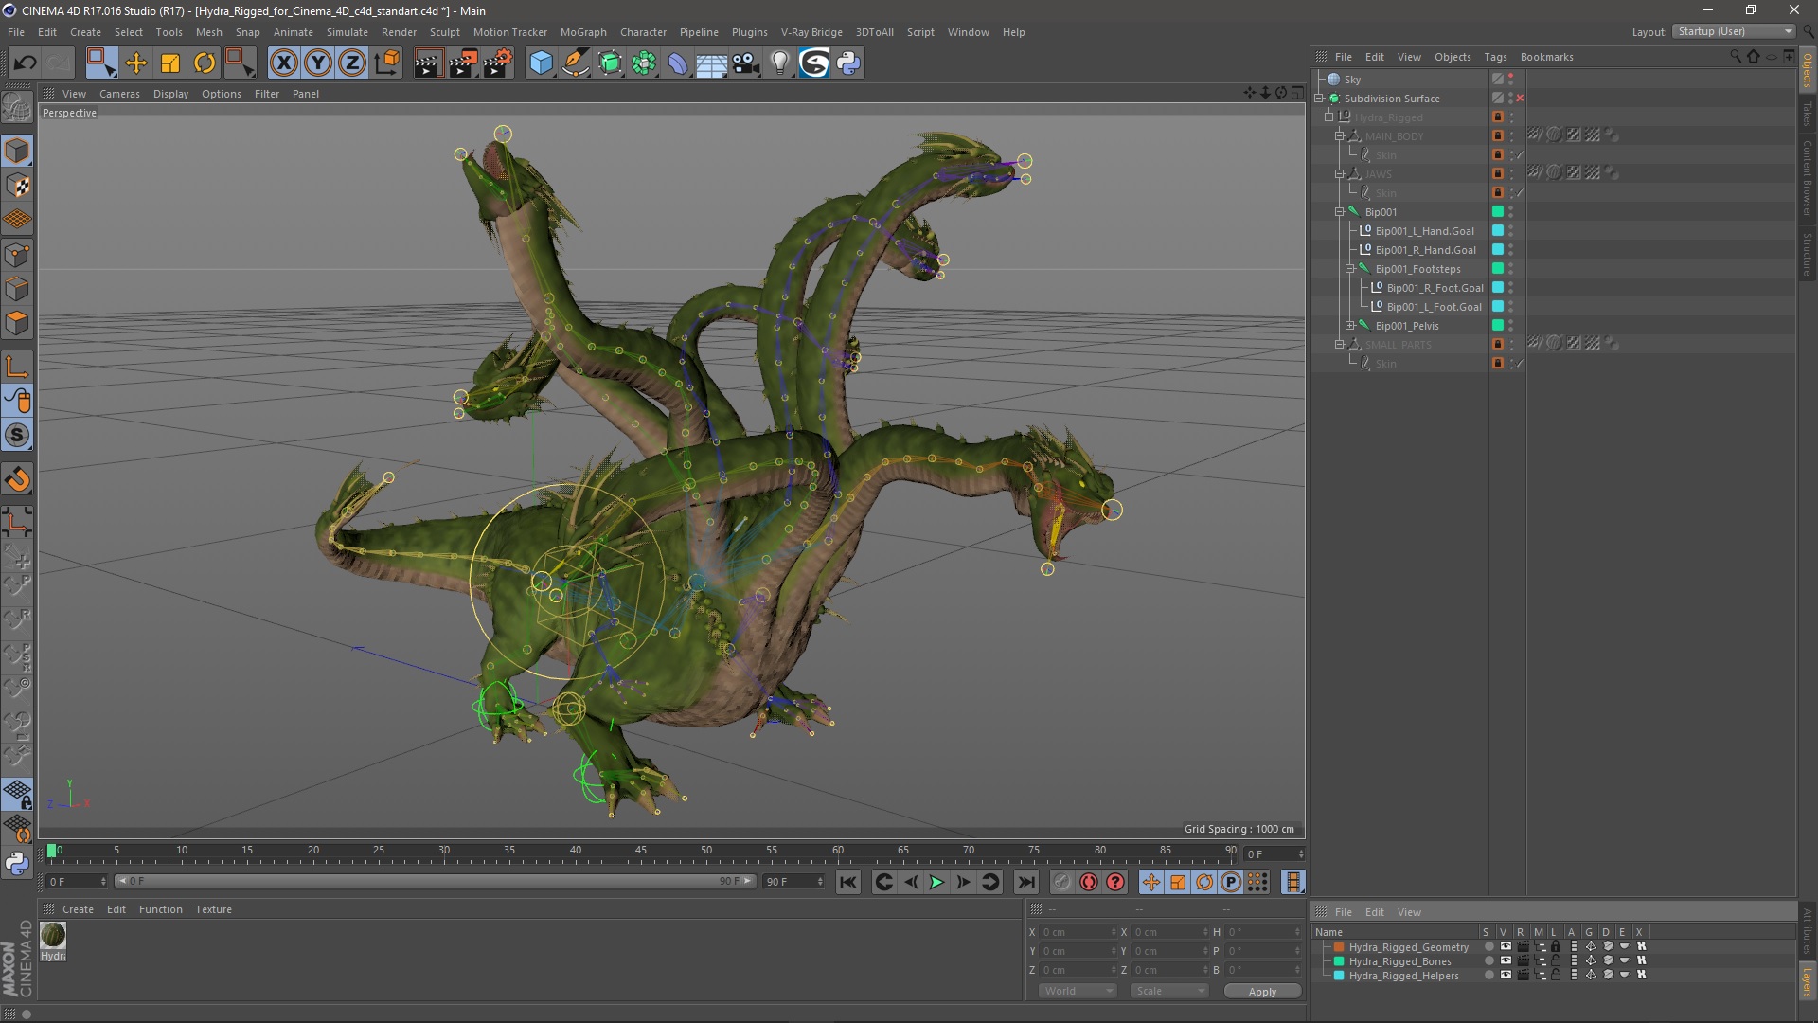Open the Python script icon in toolbar
The width and height of the screenshot is (1818, 1023).
point(848,63)
